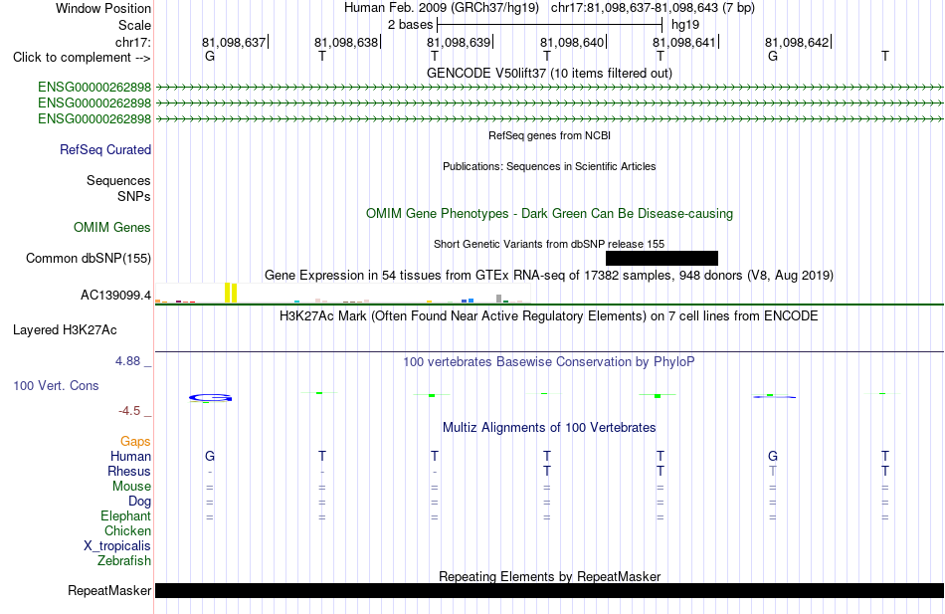The image size is (945, 614).
Task: Click the -4.5 PhyloP lower scale value
Action: (129, 411)
